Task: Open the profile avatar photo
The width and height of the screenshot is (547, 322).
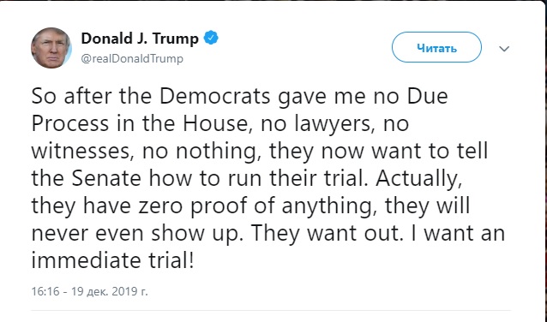Action: point(51,48)
